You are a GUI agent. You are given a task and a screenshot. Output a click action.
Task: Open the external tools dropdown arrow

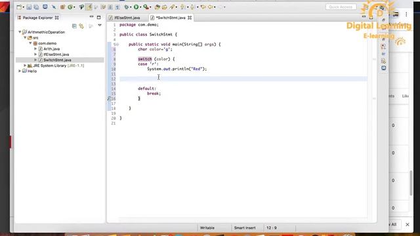tap(150, 7)
